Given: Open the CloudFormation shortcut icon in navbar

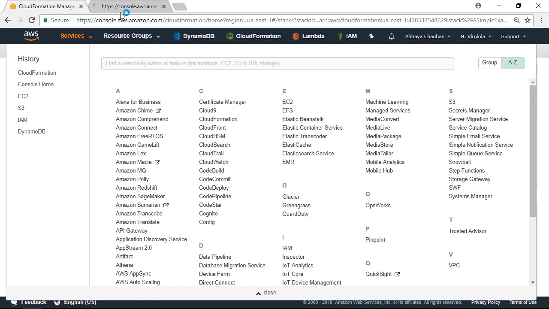Looking at the screenshot, I should pos(229,36).
